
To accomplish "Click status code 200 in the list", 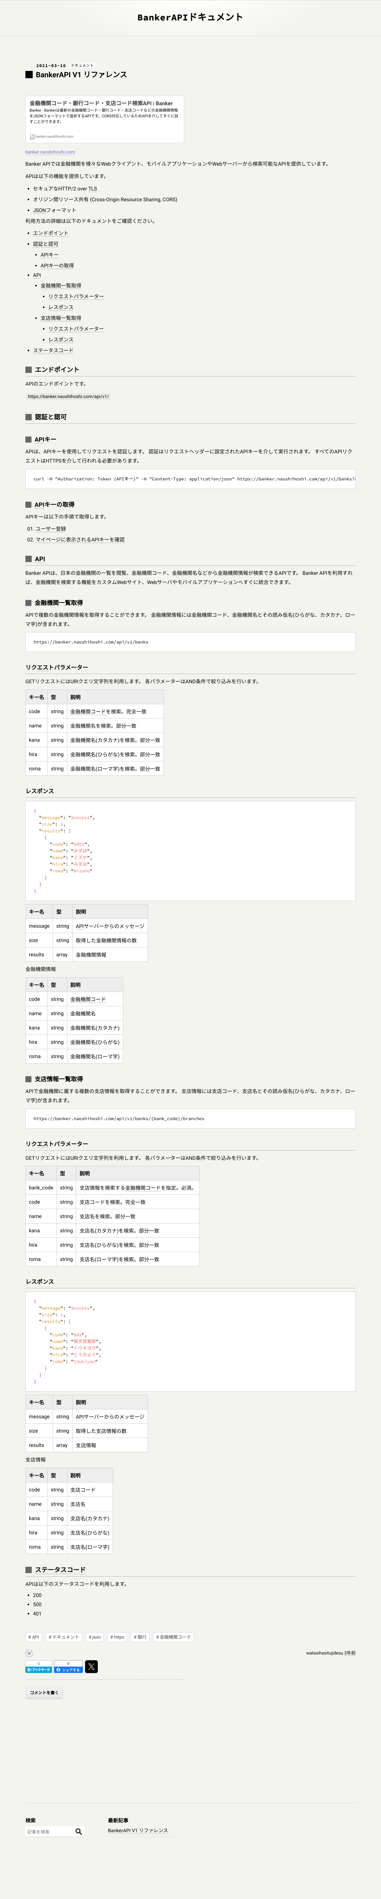I will 37,1595.
